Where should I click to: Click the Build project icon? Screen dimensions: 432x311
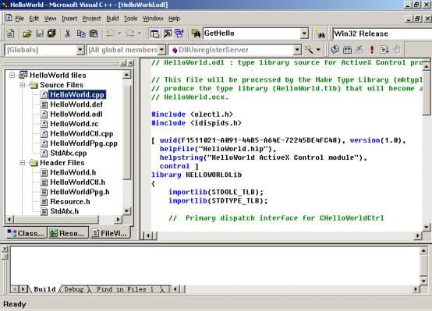347,50
